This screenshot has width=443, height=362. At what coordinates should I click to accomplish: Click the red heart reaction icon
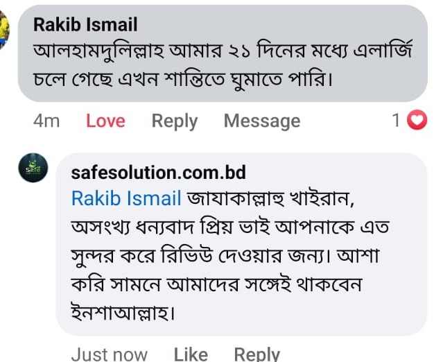coord(416,121)
